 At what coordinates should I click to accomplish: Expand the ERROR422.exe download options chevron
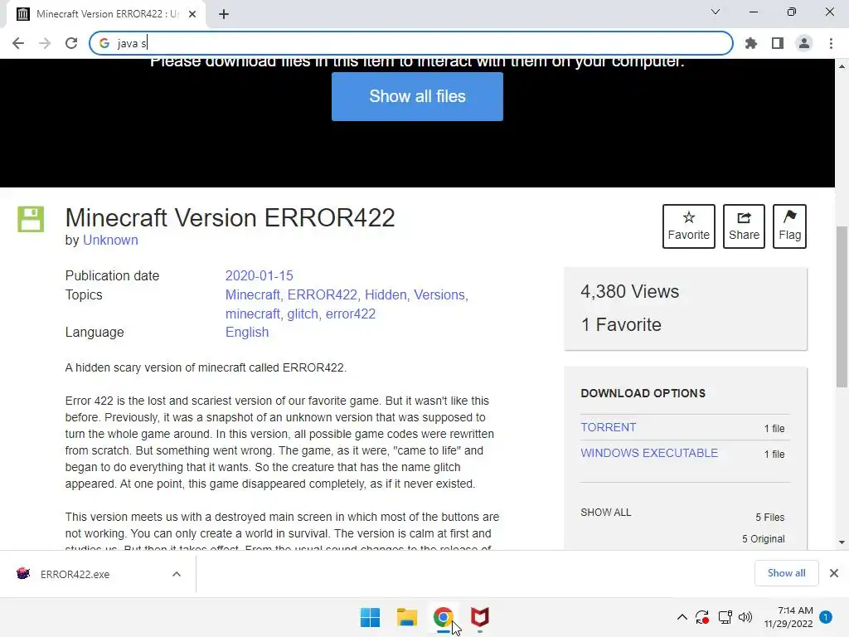(177, 574)
